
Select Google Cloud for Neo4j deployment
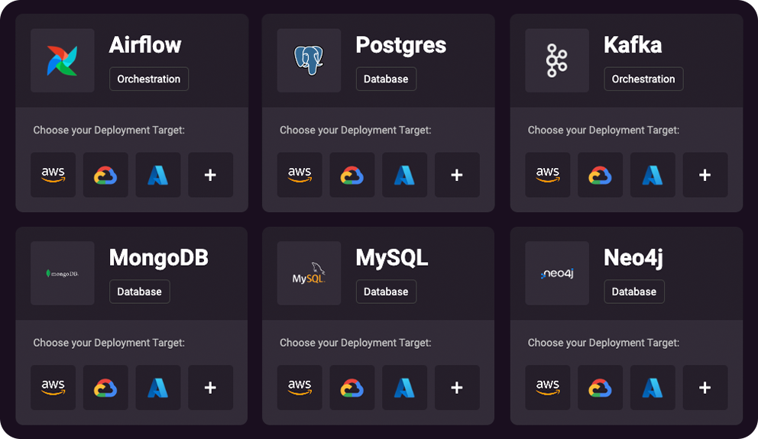click(600, 388)
